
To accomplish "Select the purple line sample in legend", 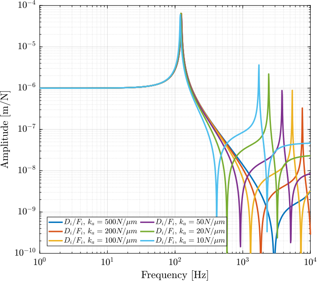I will coord(147,222).
